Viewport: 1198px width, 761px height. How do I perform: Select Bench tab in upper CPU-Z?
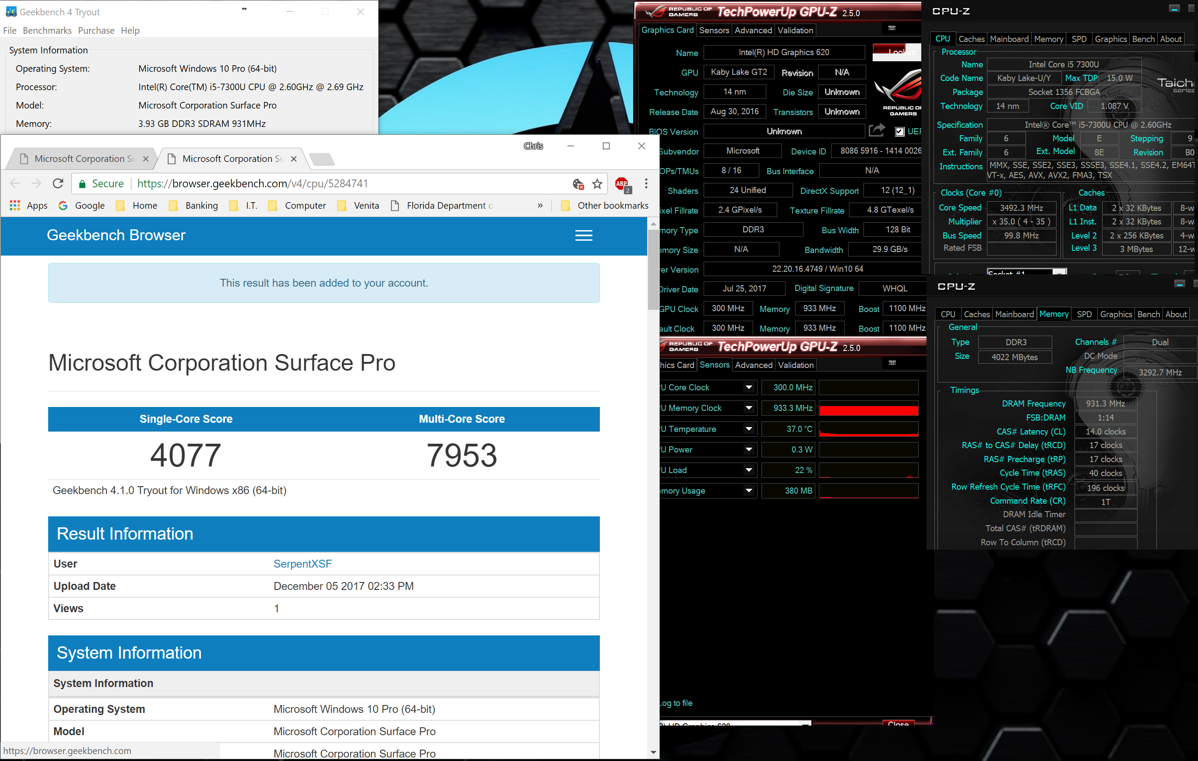tap(1143, 39)
